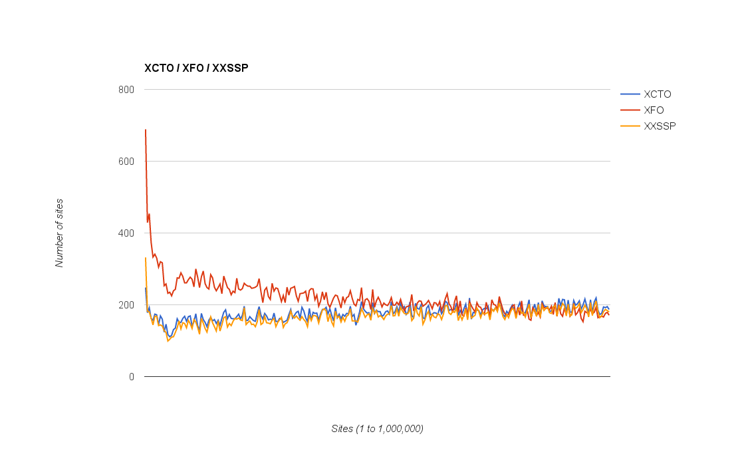Select the XXSSP legend label
This screenshot has height=466, width=754.
pos(660,126)
